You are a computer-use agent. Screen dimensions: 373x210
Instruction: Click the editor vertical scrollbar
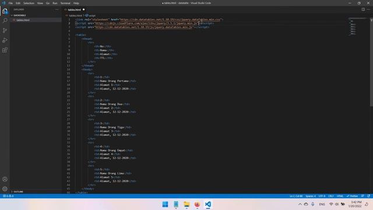pyautogui.click(x=371, y=62)
